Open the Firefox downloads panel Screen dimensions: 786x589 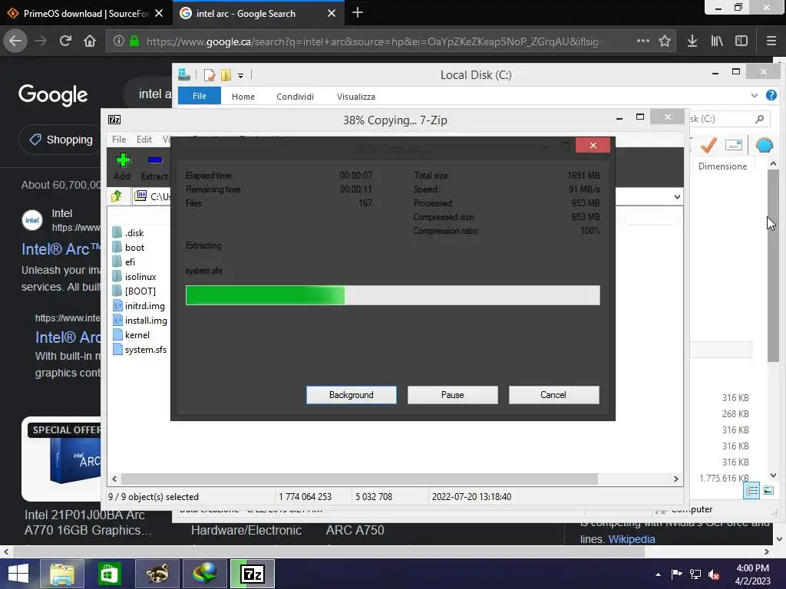pos(692,41)
